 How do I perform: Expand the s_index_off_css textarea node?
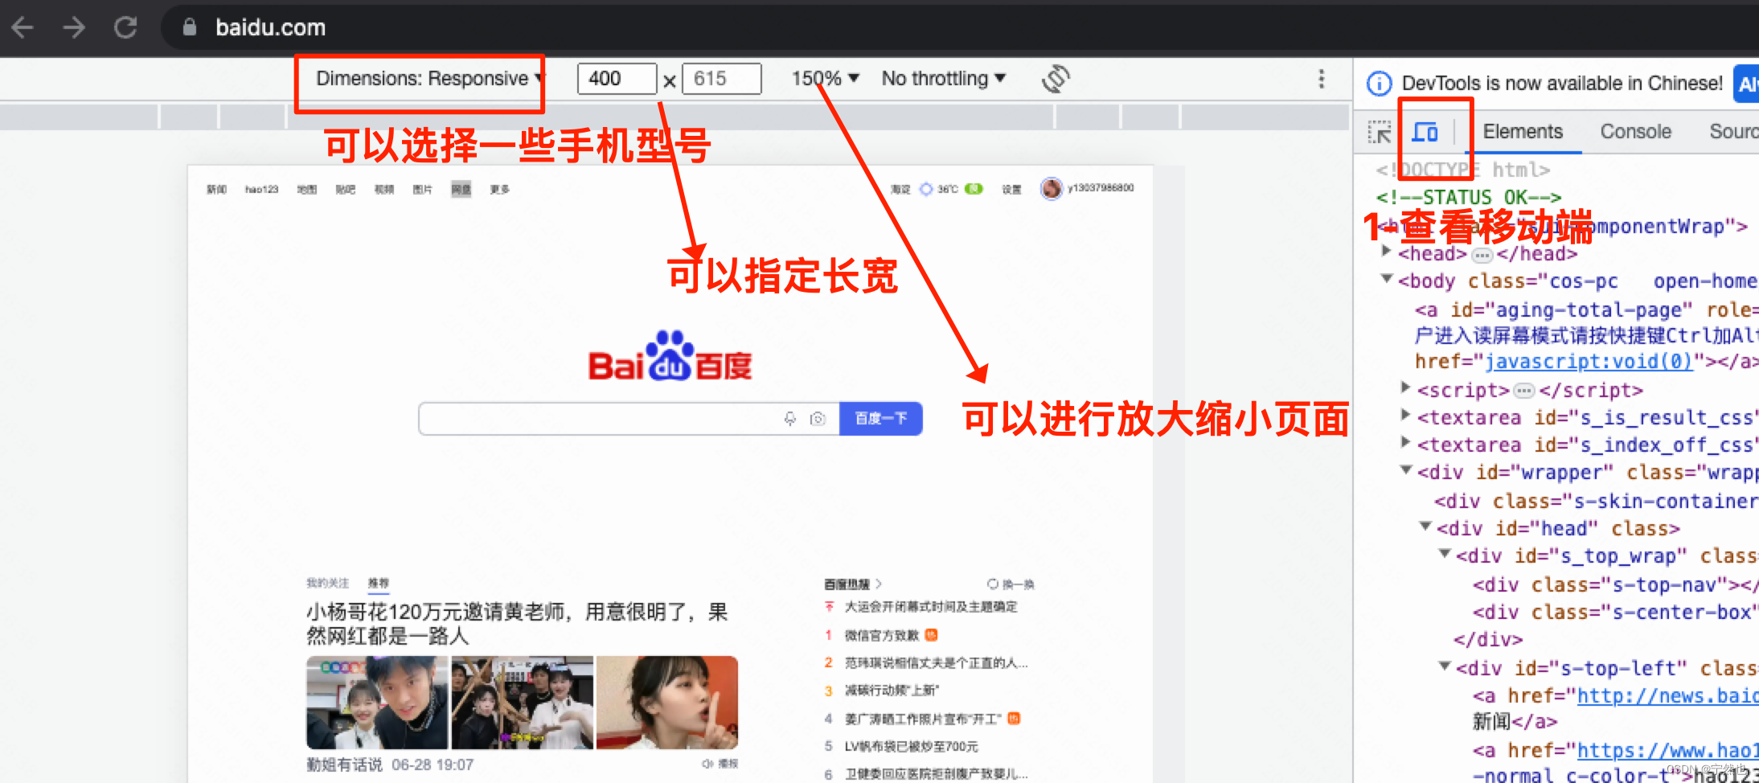coord(1405,442)
